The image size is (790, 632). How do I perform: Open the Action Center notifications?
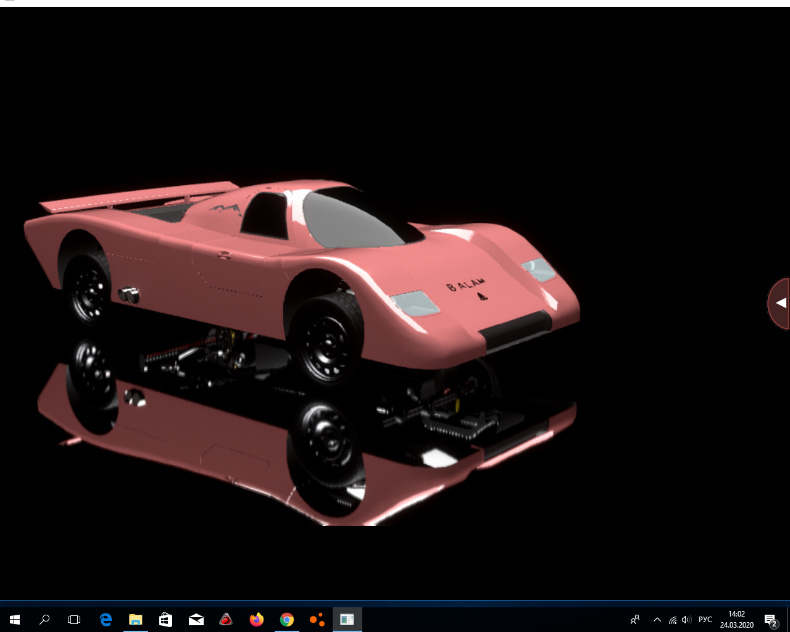tap(770, 620)
